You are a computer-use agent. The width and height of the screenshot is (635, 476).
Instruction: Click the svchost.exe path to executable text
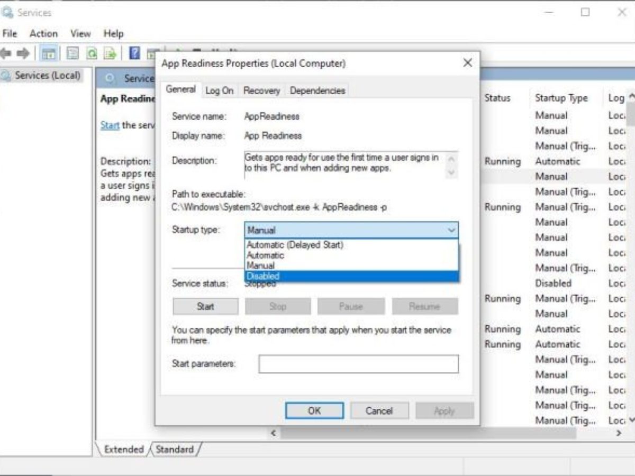click(x=279, y=207)
